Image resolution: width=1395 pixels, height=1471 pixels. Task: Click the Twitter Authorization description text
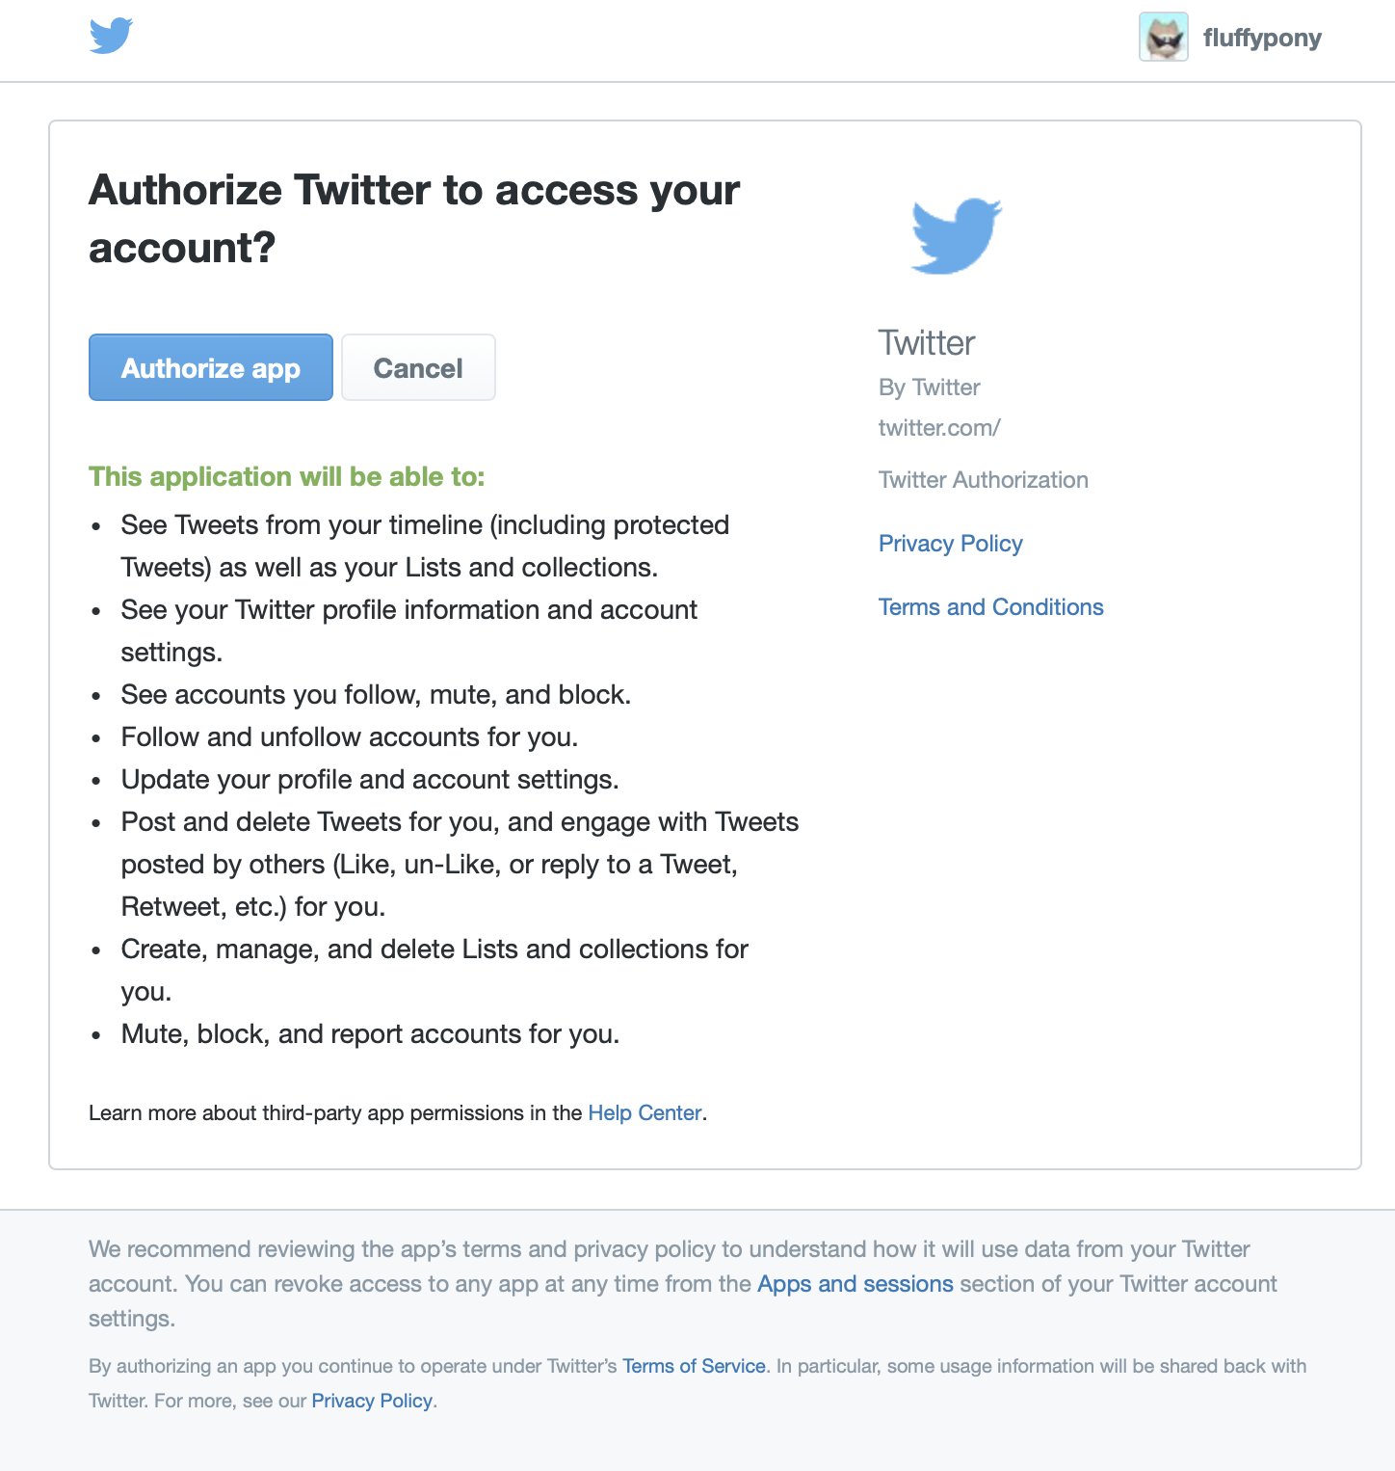click(x=983, y=479)
